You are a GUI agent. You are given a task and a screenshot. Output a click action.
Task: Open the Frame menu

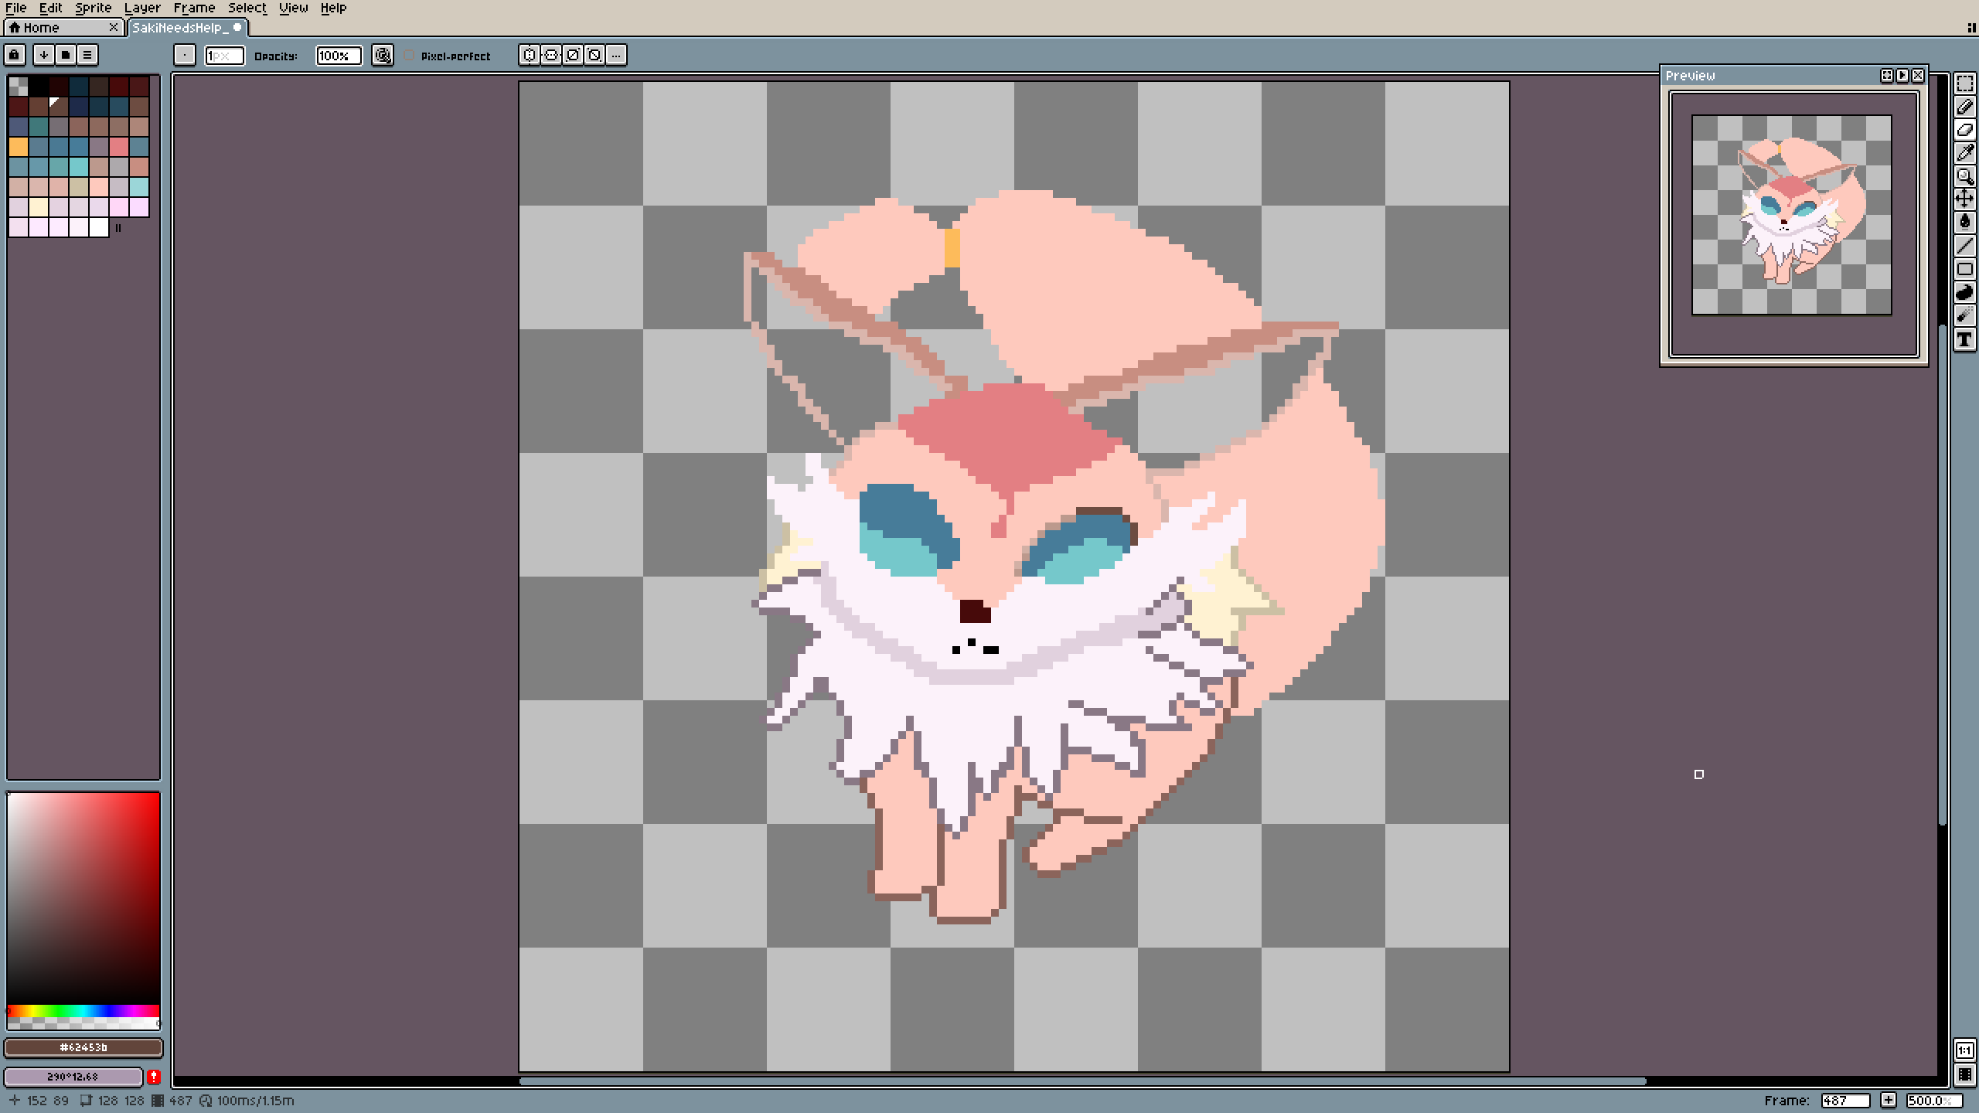coord(195,8)
